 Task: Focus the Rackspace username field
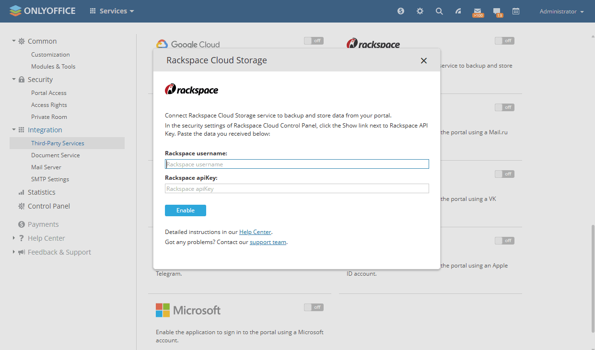tap(297, 164)
